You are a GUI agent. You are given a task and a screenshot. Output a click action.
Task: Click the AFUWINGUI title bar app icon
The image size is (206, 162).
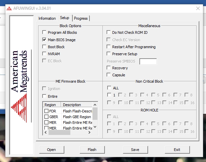tap(9, 8)
